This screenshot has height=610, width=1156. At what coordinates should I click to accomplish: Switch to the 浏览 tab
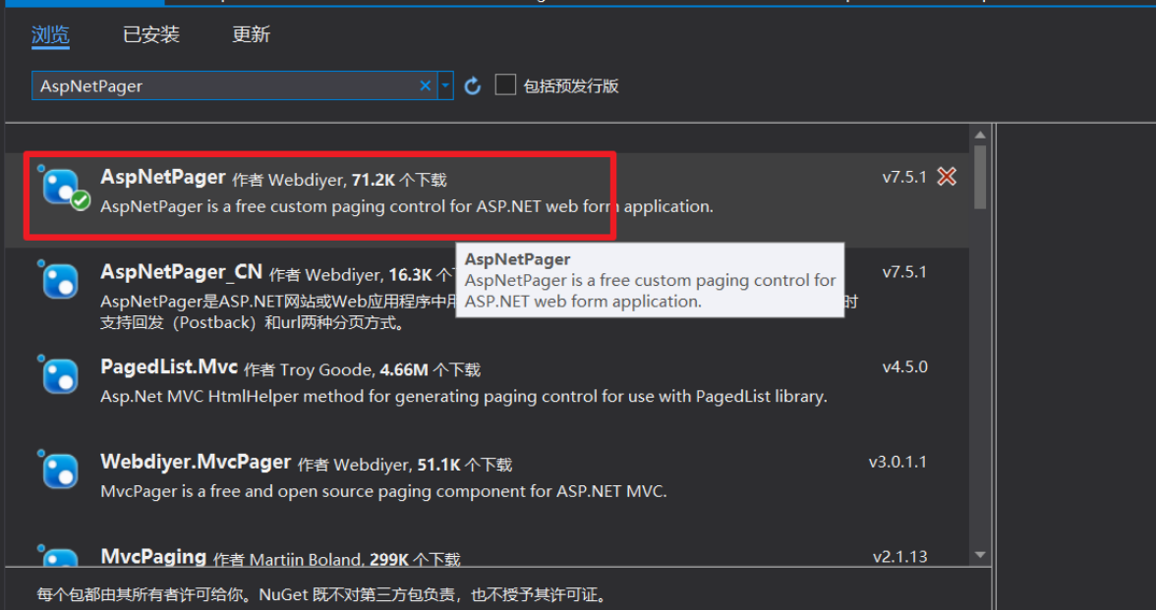[x=50, y=34]
